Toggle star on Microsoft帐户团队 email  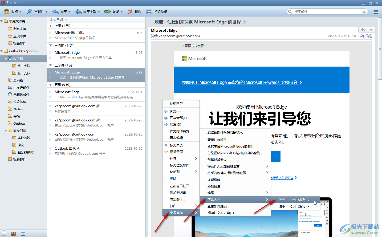click(50, 38)
